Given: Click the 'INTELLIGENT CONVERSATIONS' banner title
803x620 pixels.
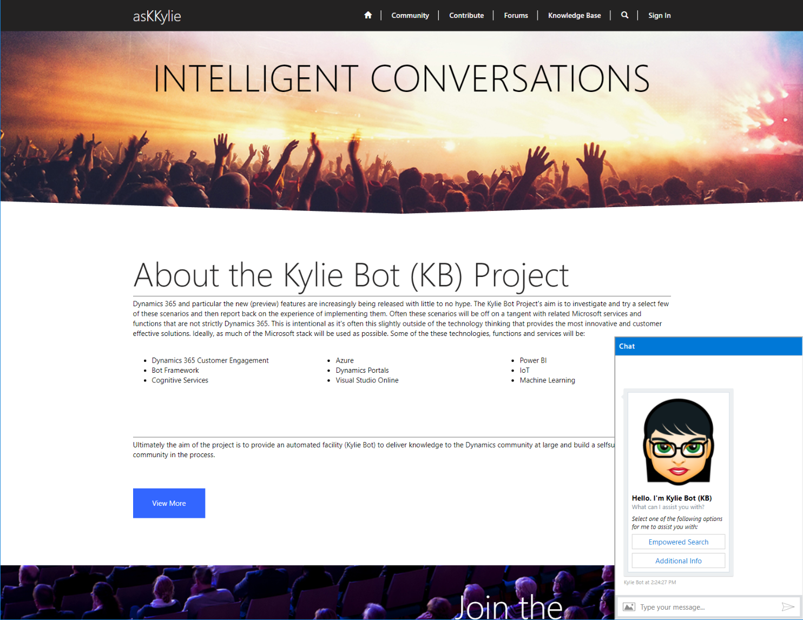Looking at the screenshot, I should pyautogui.click(x=401, y=79).
